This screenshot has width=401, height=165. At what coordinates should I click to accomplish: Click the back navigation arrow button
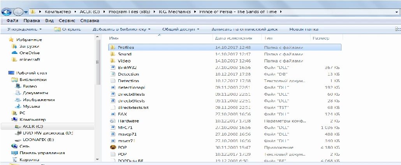[x=8, y=12]
